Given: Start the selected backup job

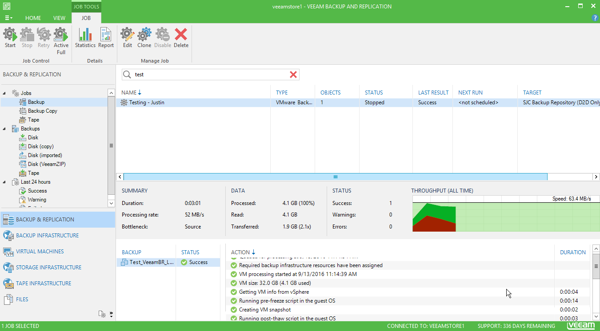Looking at the screenshot, I should (9, 38).
